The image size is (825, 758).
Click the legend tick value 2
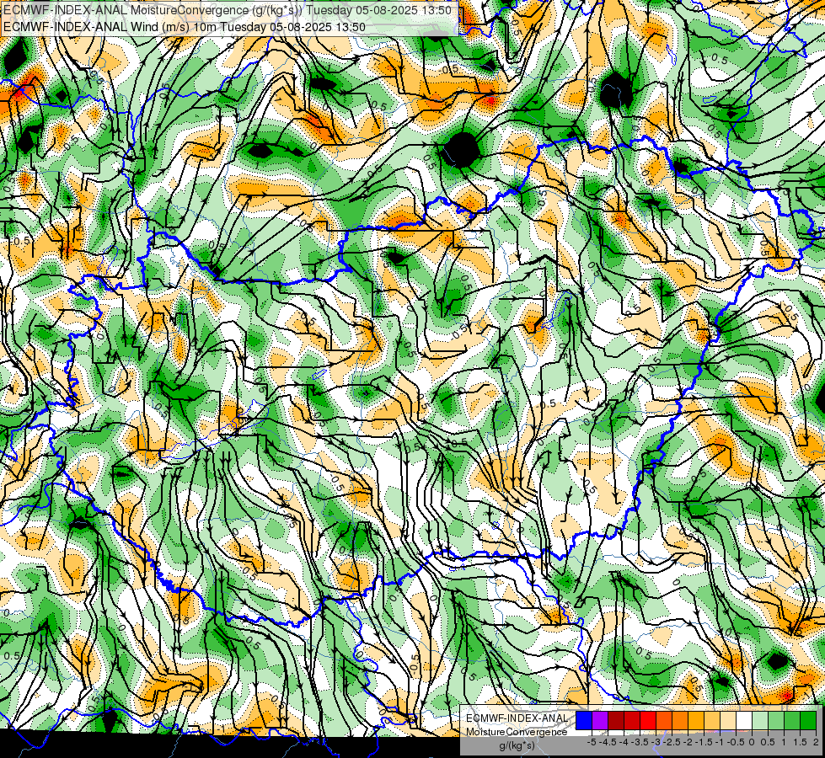(816, 742)
